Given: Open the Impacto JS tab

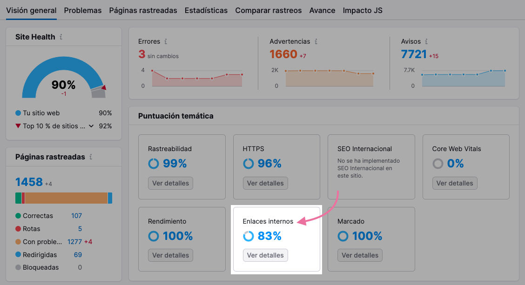Looking at the screenshot, I should pyautogui.click(x=363, y=10).
